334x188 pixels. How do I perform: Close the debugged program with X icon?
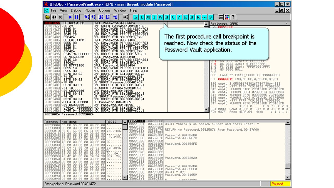click(60, 17)
